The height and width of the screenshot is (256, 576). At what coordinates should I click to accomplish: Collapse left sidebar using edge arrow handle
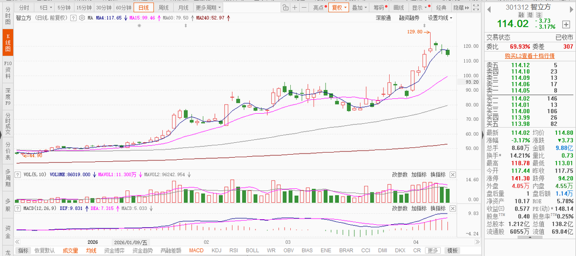point(1,134)
